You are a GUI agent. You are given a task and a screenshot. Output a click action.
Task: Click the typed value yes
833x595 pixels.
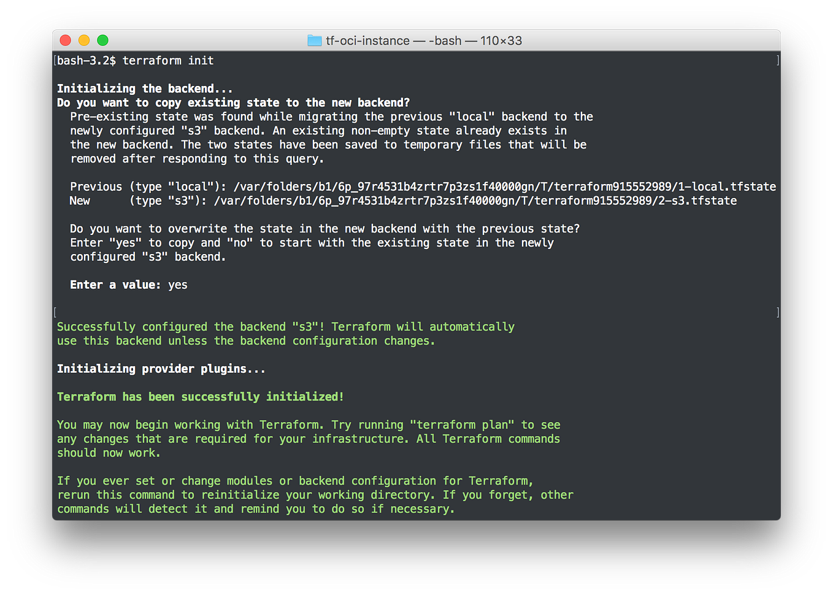178,284
